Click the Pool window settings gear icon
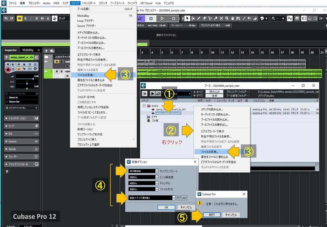The height and width of the screenshot is (227, 327). pyautogui.click(x=145, y=93)
